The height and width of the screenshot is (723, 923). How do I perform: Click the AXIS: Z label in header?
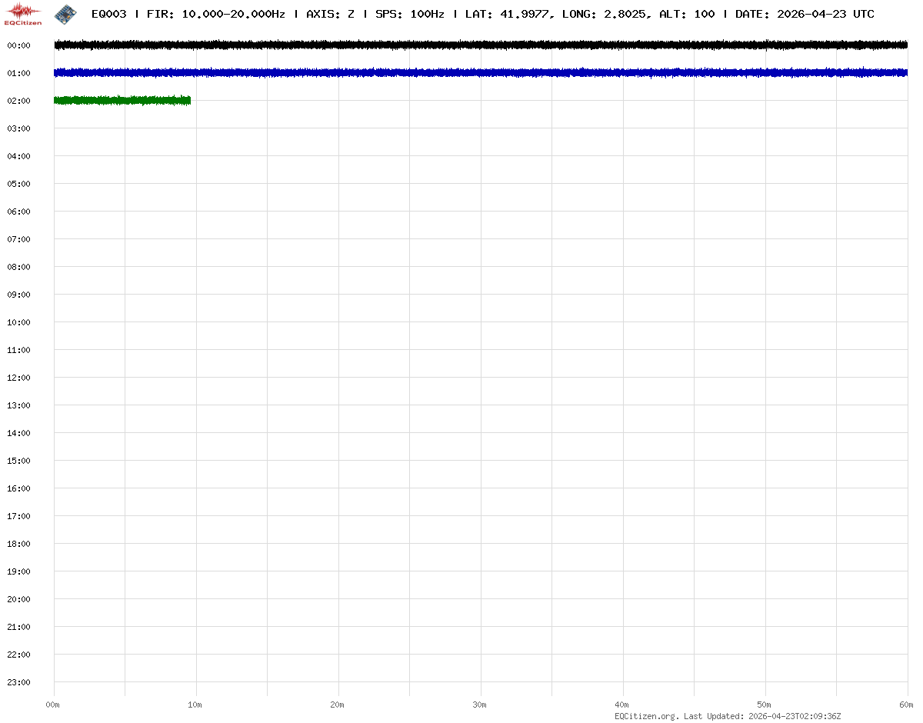tap(330, 14)
